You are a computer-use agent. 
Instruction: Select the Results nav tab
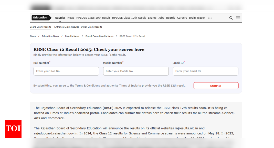[x=60, y=18]
